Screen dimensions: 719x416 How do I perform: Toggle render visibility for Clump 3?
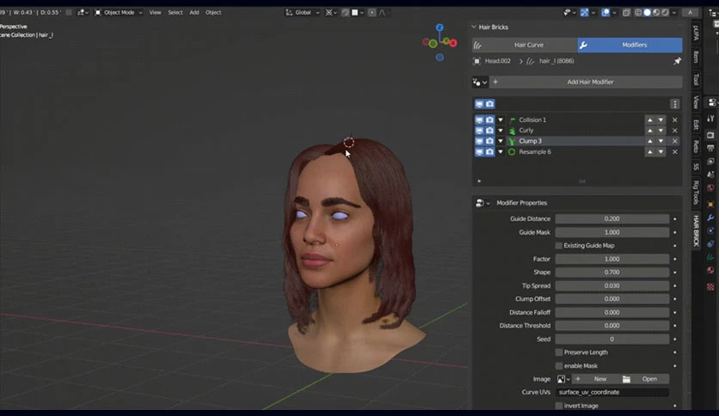[x=489, y=141]
